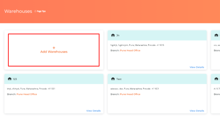Image resolution: width=220 pixels, height=125 pixels.
Task: Click Pune Head Office branch on Test card
Action: tap(130, 94)
